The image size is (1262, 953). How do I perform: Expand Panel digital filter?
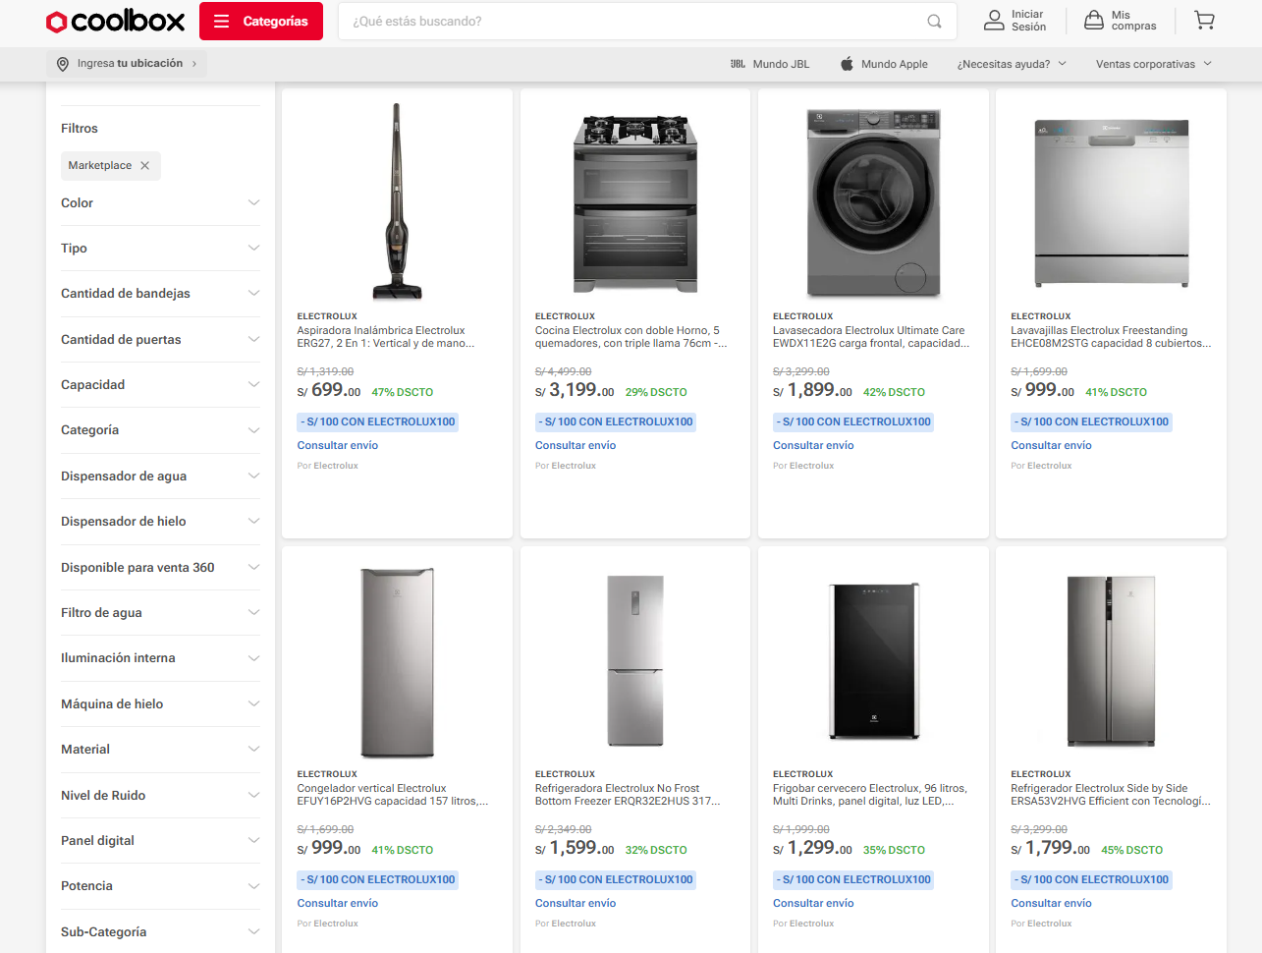[x=160, y=841]
